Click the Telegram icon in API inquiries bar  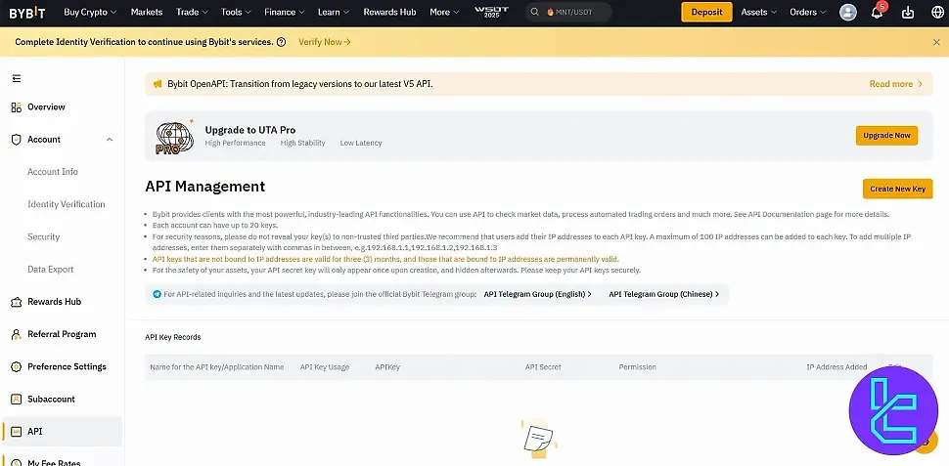[x=158, y=294]
